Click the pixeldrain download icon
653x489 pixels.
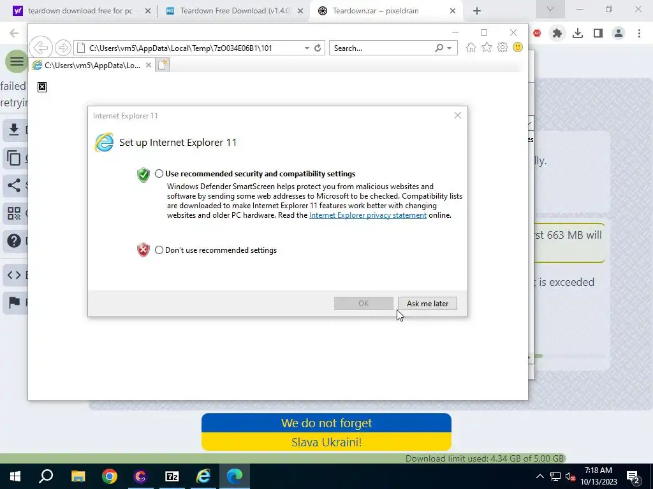(14, 130)
